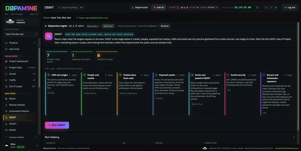Click the Recheck button
Viewport: 301px width, 151px height.
[165, 26]
